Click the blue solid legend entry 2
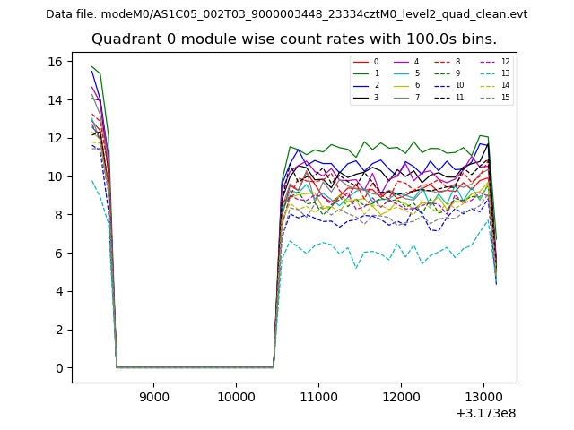The image size is (574, 430). 366,85
